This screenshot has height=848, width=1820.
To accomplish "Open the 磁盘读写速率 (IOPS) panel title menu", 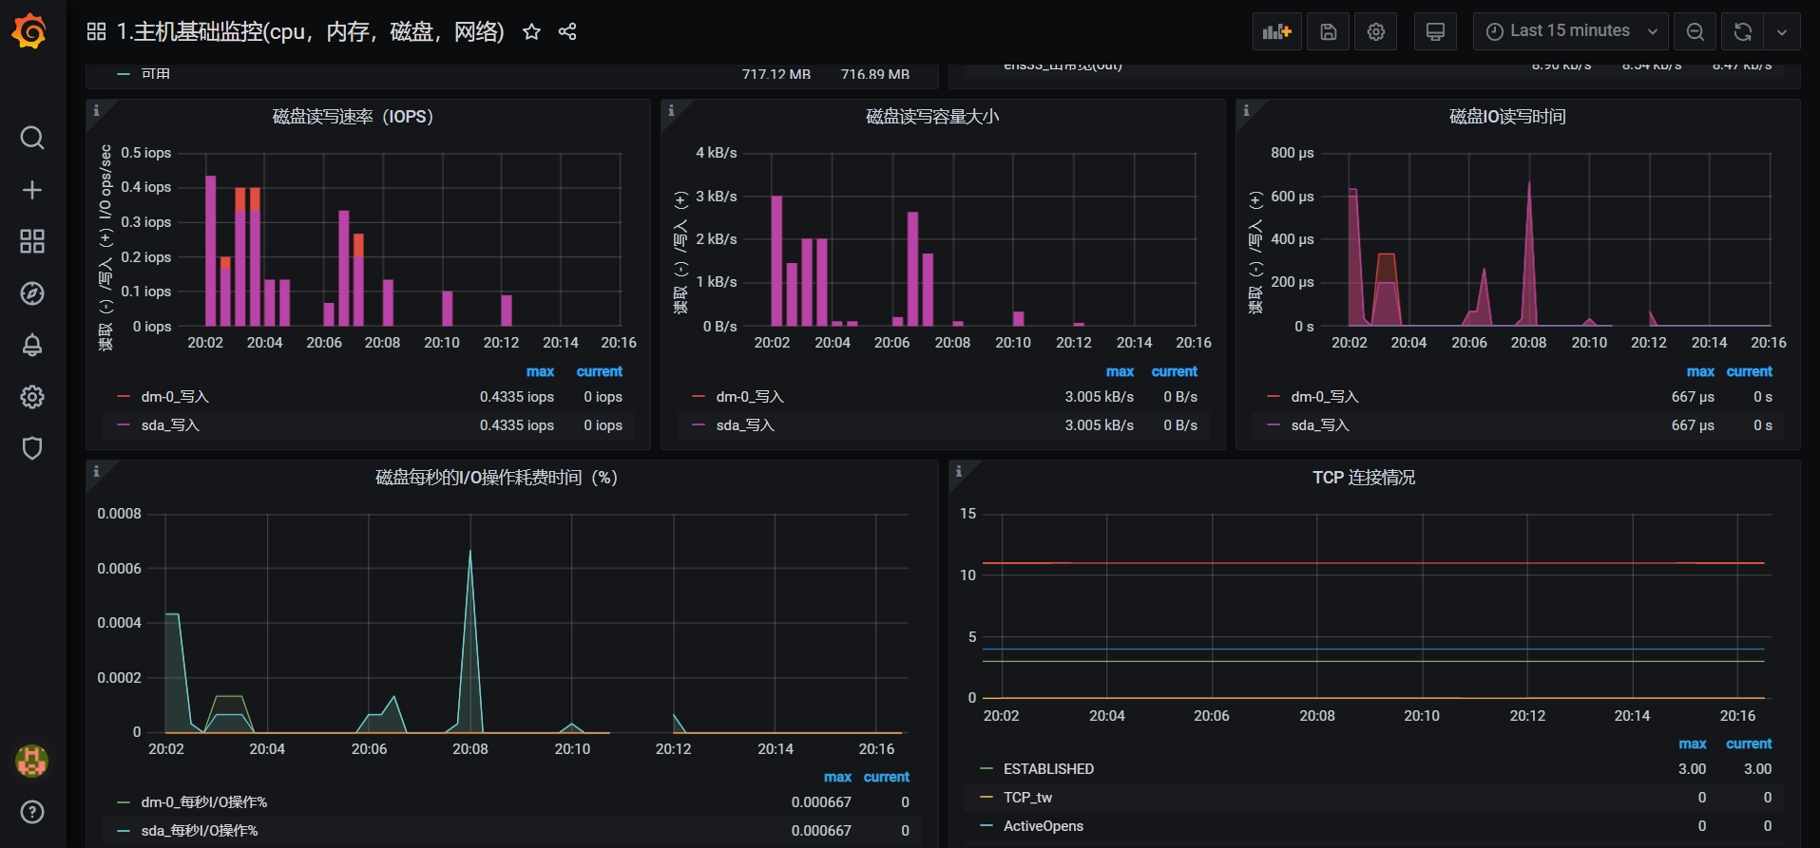I will pos(353,117).
